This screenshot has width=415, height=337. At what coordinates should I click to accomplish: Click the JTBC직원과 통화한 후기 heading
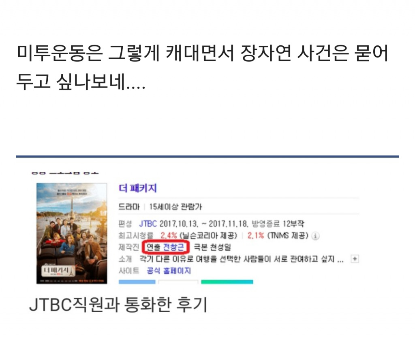118,305
